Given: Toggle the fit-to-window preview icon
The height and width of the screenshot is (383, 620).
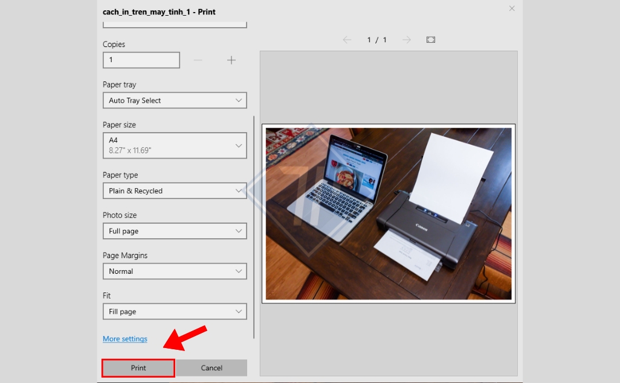Looking at the screenshot, I should point(431,40).
